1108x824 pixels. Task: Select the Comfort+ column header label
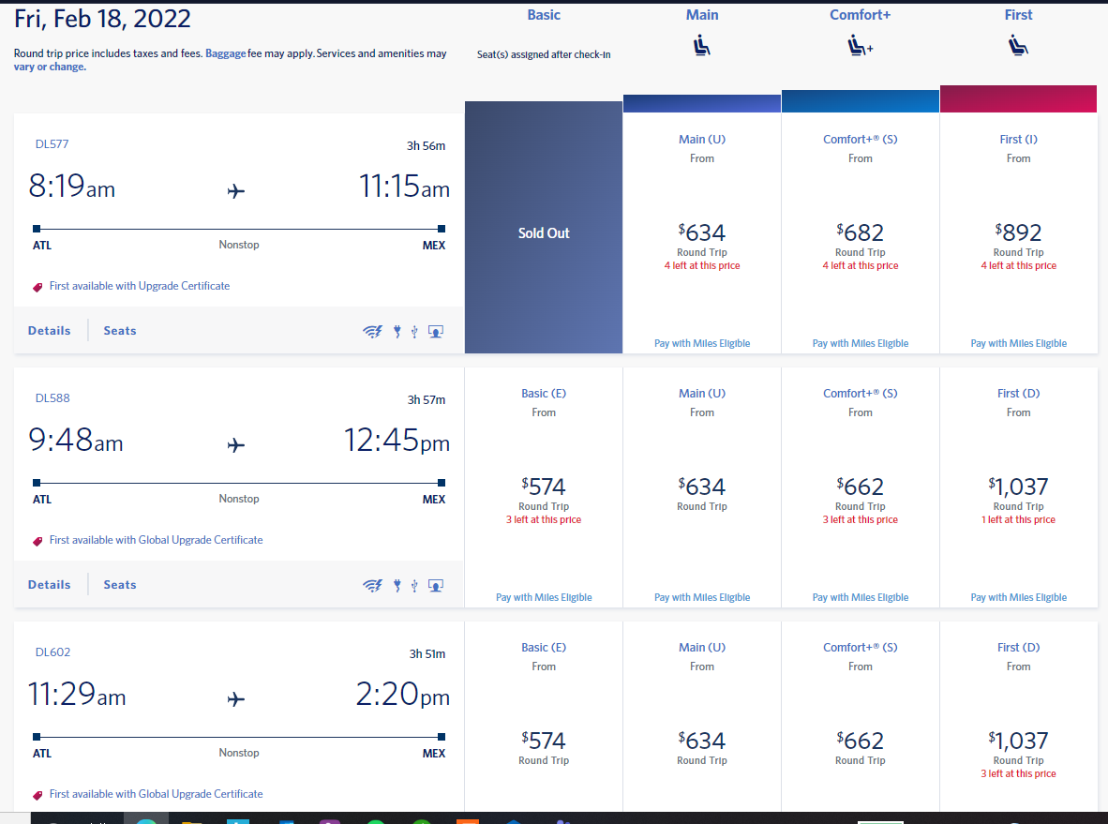coord(860,15)
